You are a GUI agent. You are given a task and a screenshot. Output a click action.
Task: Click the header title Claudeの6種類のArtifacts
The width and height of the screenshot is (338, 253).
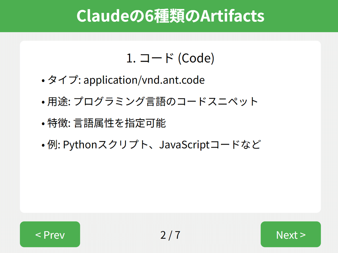pyautogui.click(x=170, y=16)
